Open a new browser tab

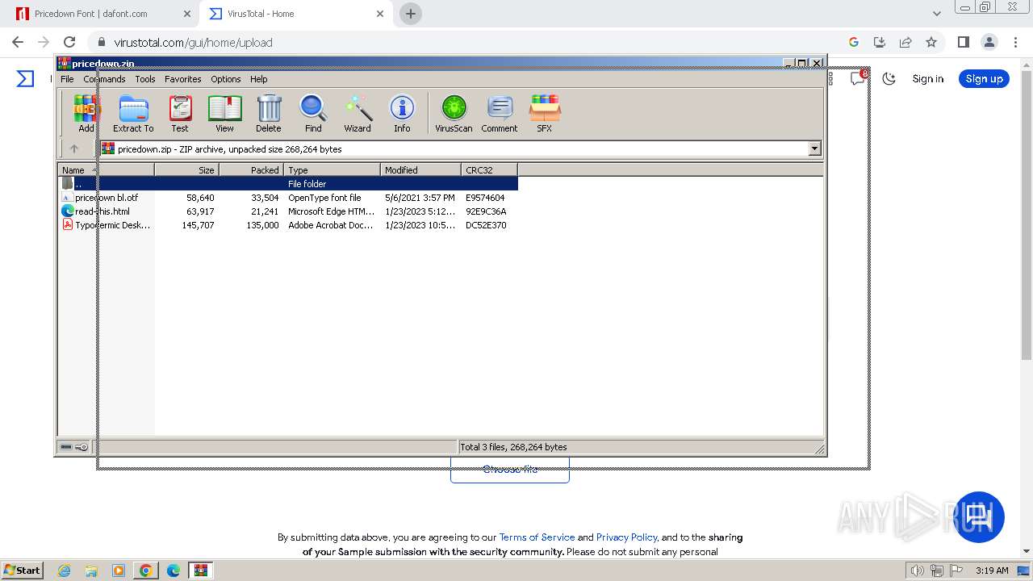tap(411, 14)
